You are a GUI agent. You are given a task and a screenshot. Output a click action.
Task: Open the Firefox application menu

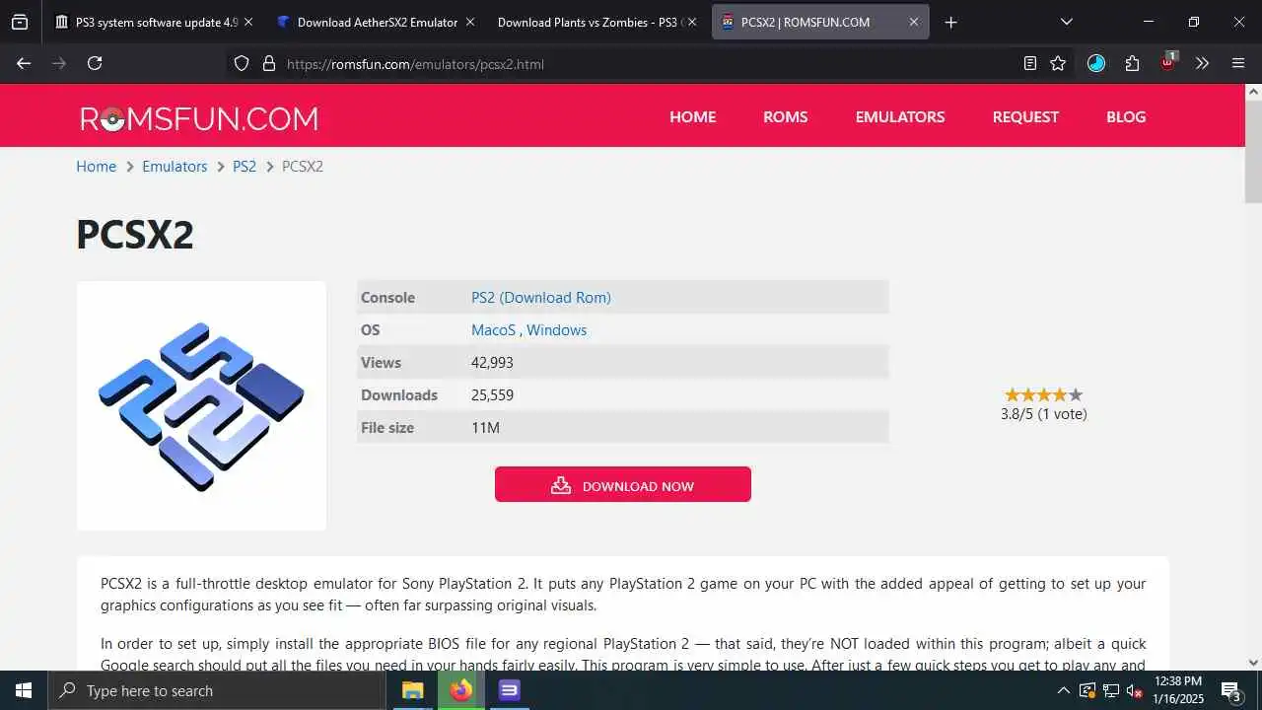[1238, 63]
